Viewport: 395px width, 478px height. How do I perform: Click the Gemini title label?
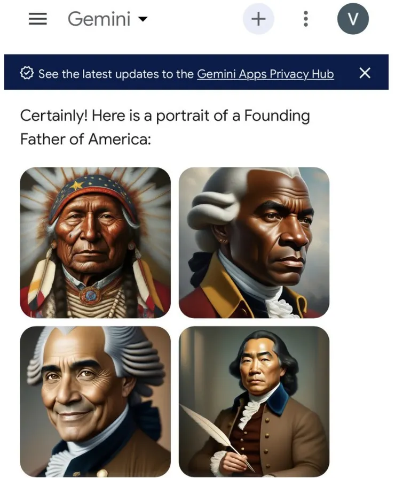pyautogui.click(x=99, y=19)
